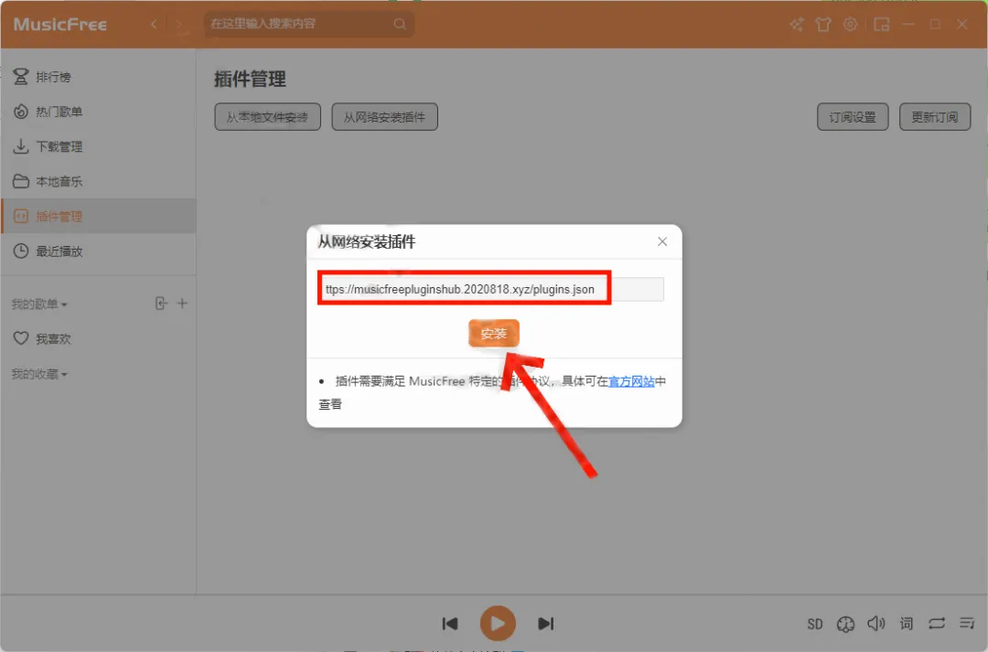Screen dimensions: 988x652
Task: Click the volume speaker icon
Action: [x=875, y=624]
